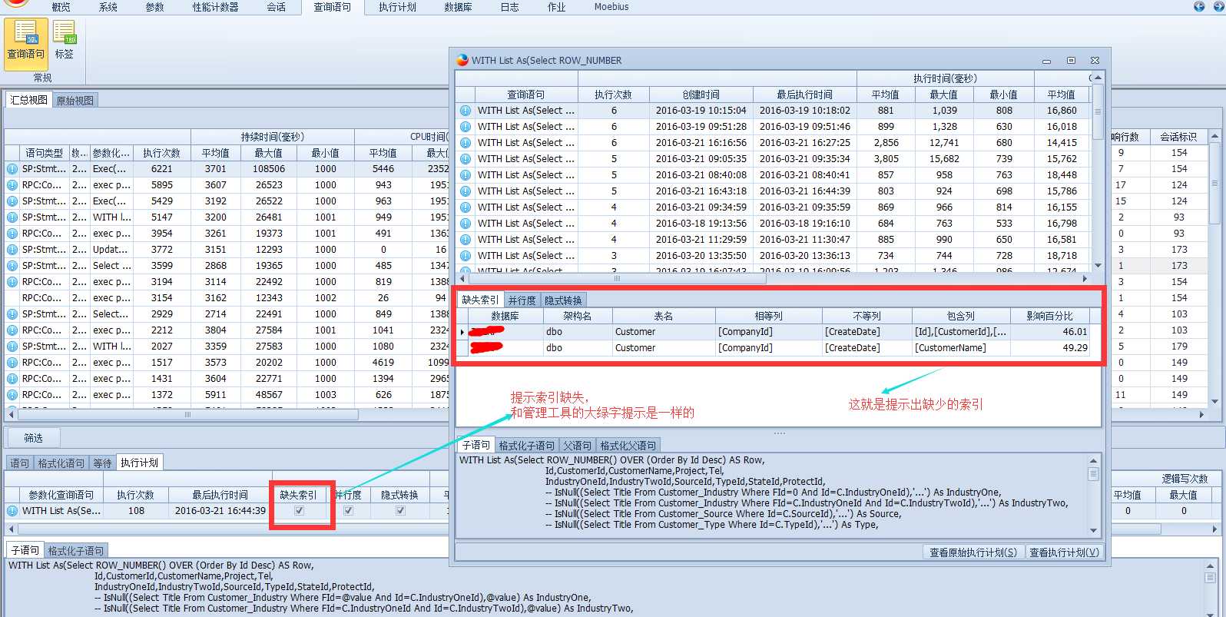Open the 作业 menu tab
The width and height of the screenshot is (1226, 617).
pyautogui.click(x=557, y=7)
